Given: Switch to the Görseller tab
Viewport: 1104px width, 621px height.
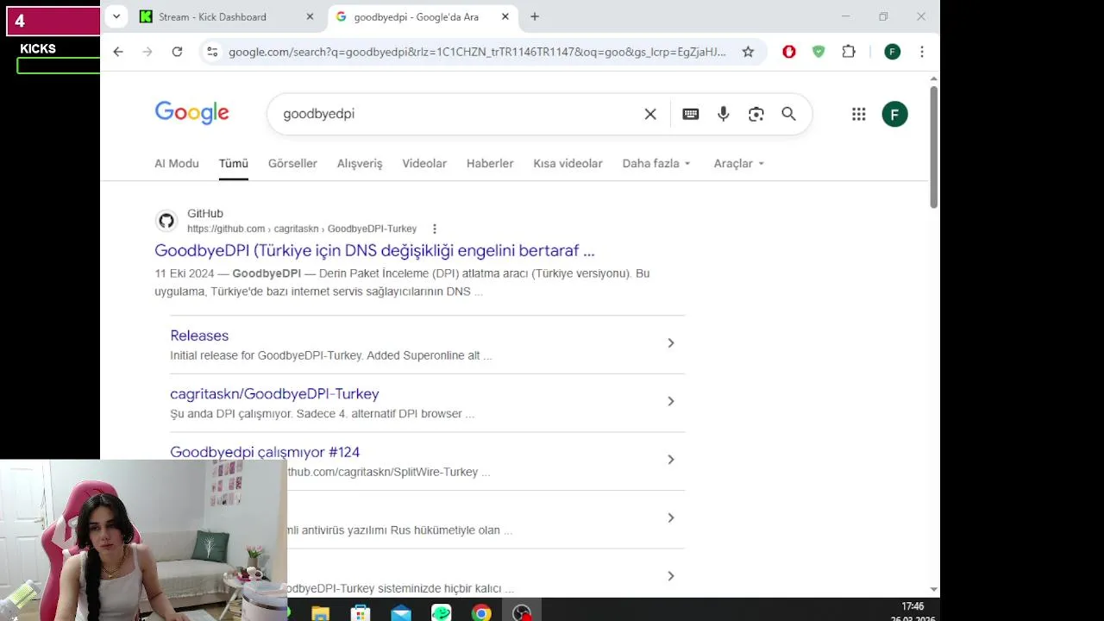Looking at the screenshot, I should [292, 163].
